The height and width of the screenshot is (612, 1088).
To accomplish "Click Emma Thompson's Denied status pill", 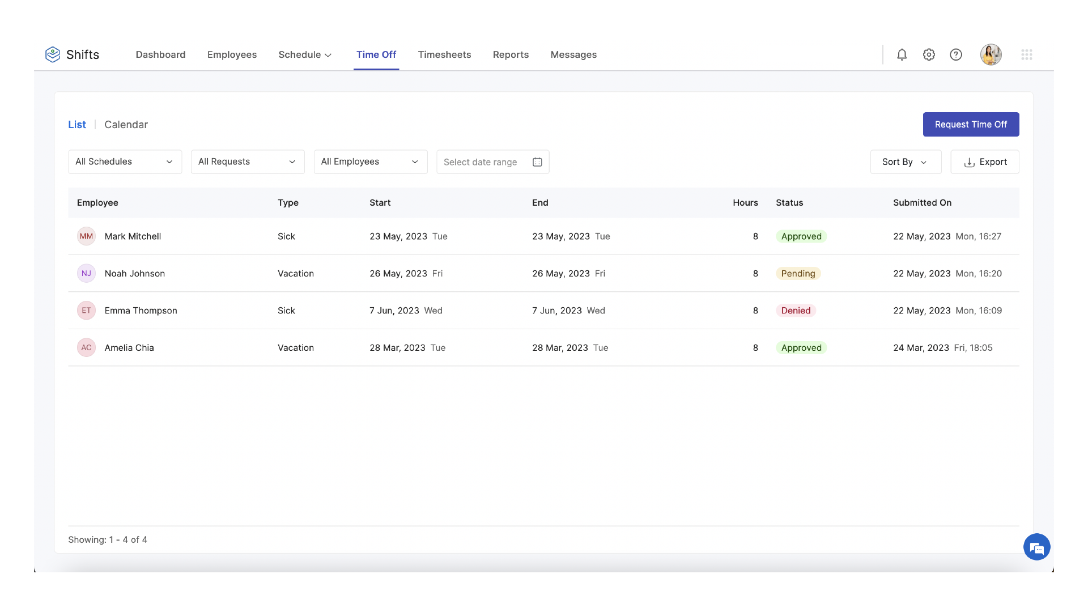I will pos(796,311).
